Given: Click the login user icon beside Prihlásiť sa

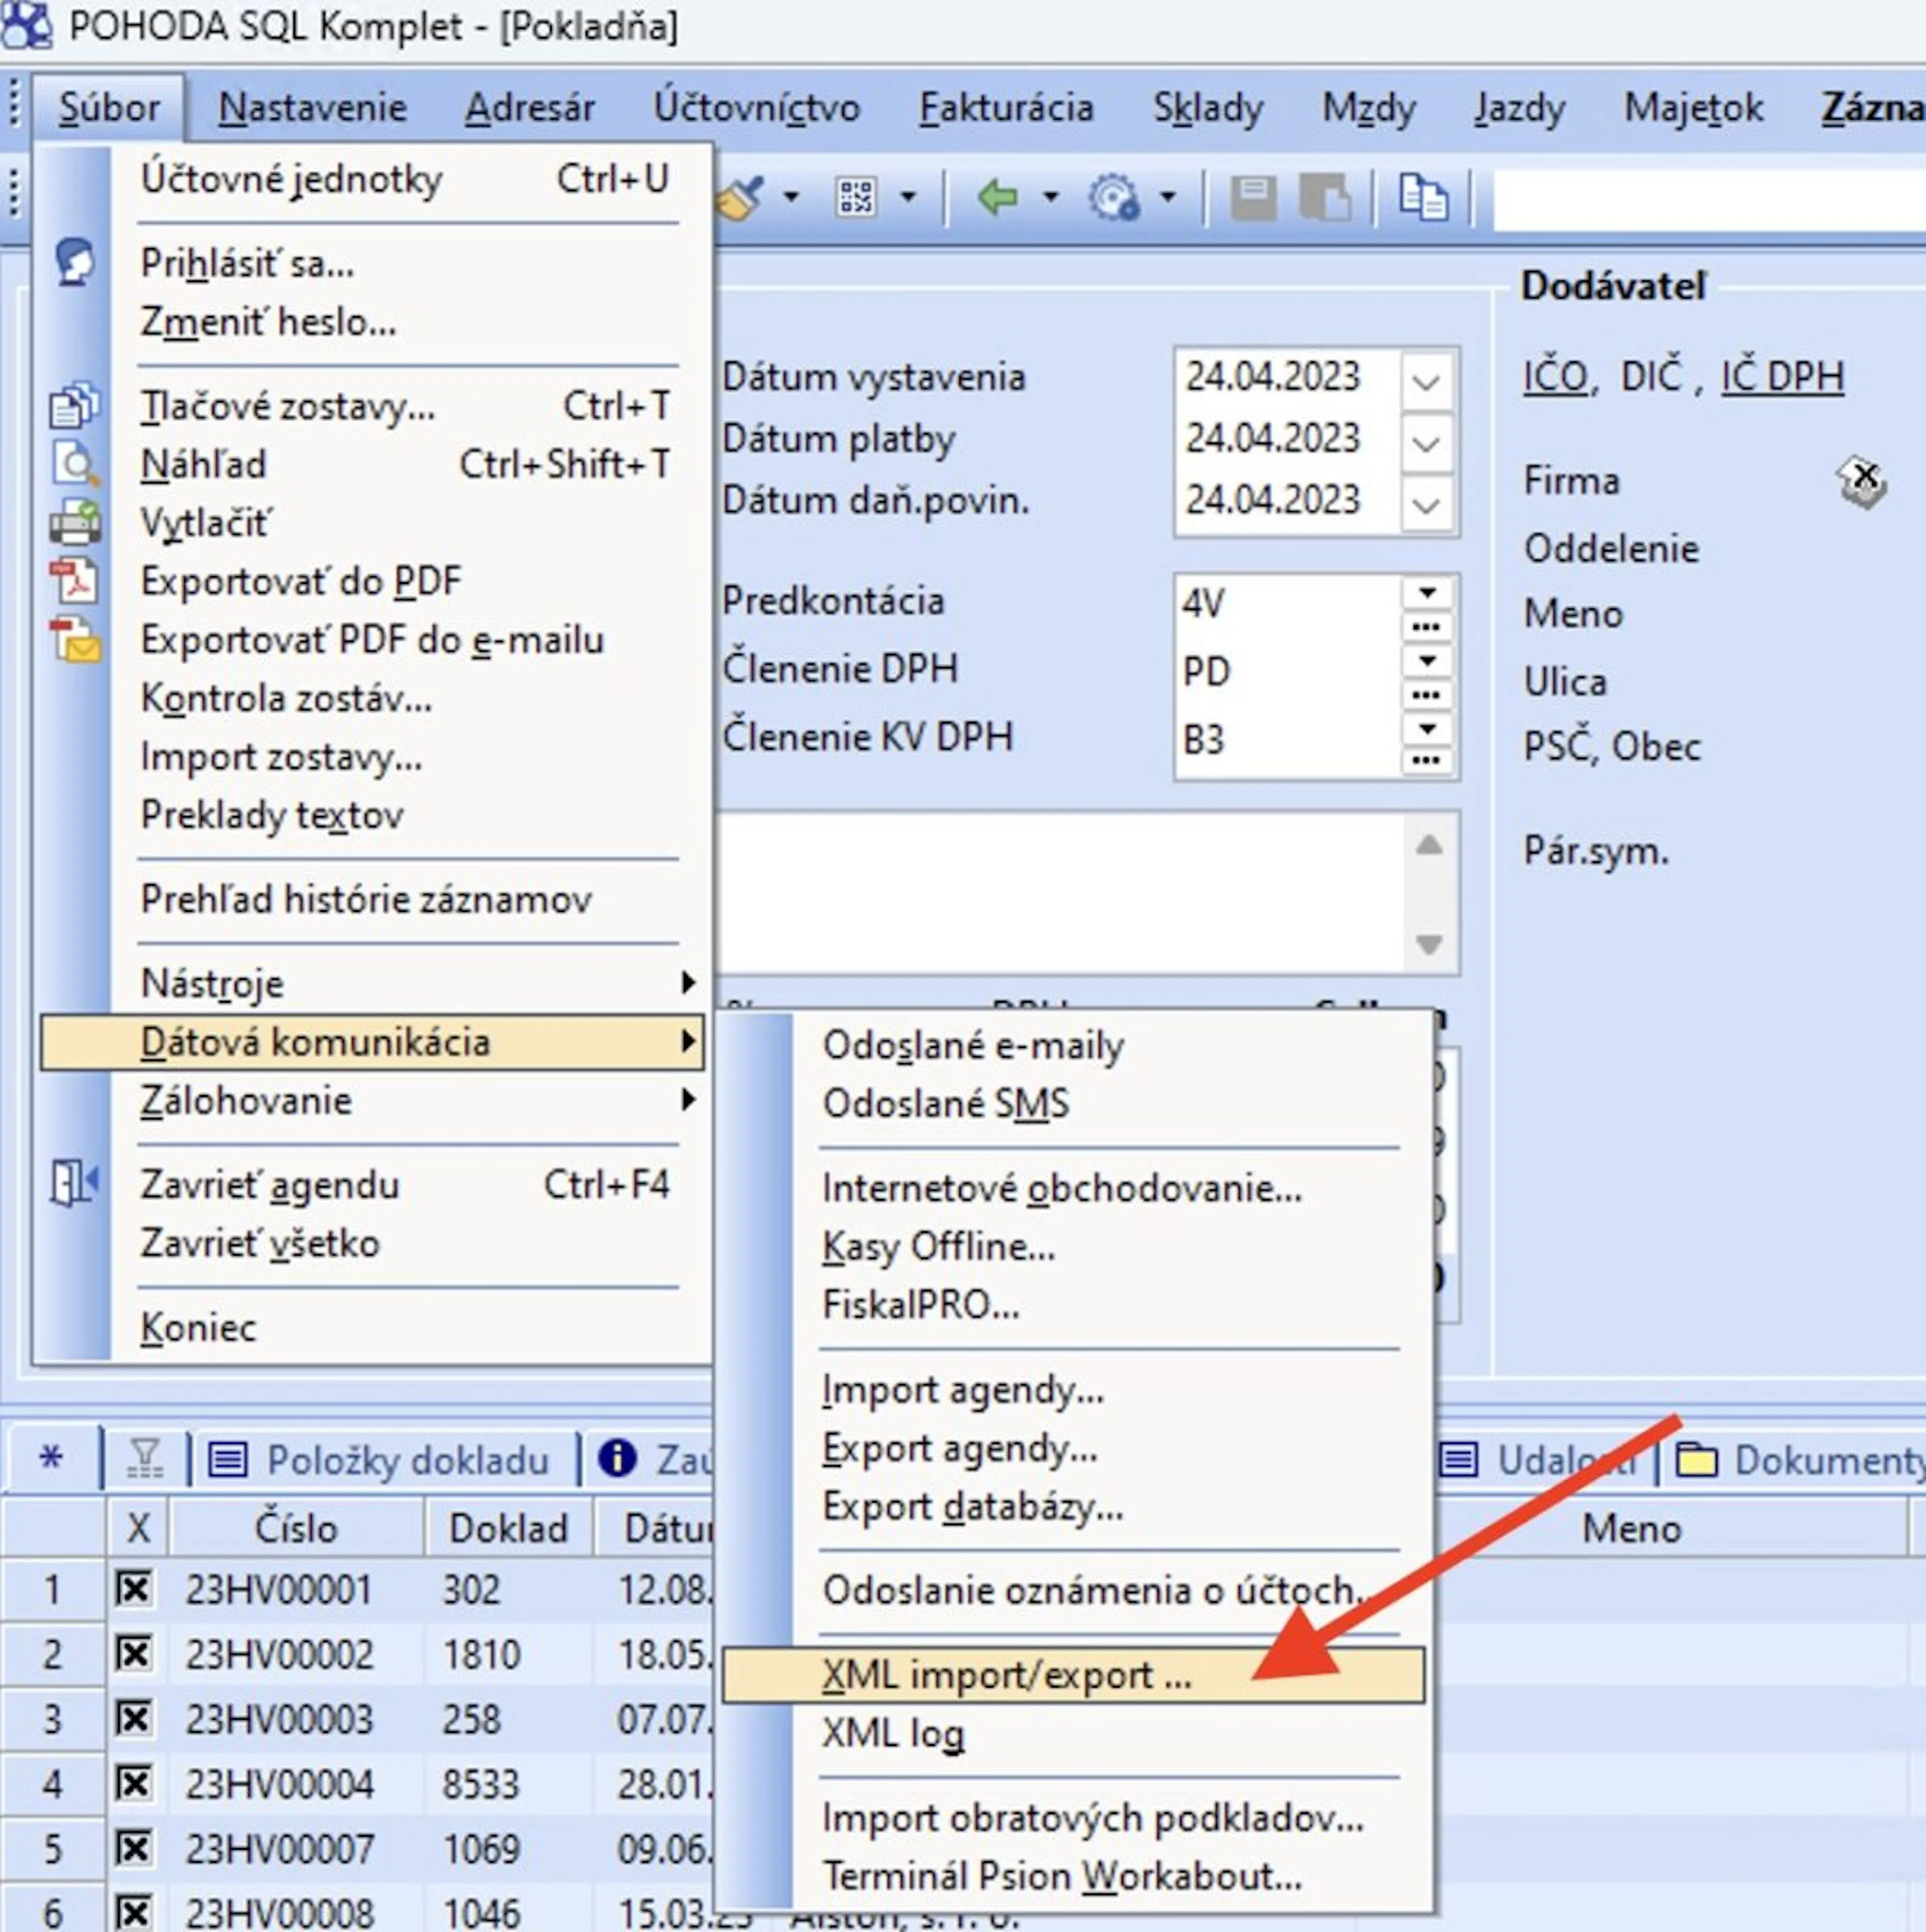Looking at the screenshot, I should tap(75, 263).
